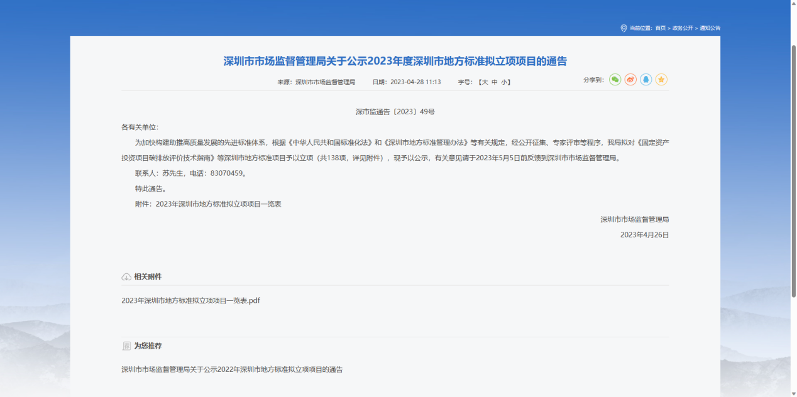Click the page title heading
Screen dimensions: 797x397
click(395, 61)
